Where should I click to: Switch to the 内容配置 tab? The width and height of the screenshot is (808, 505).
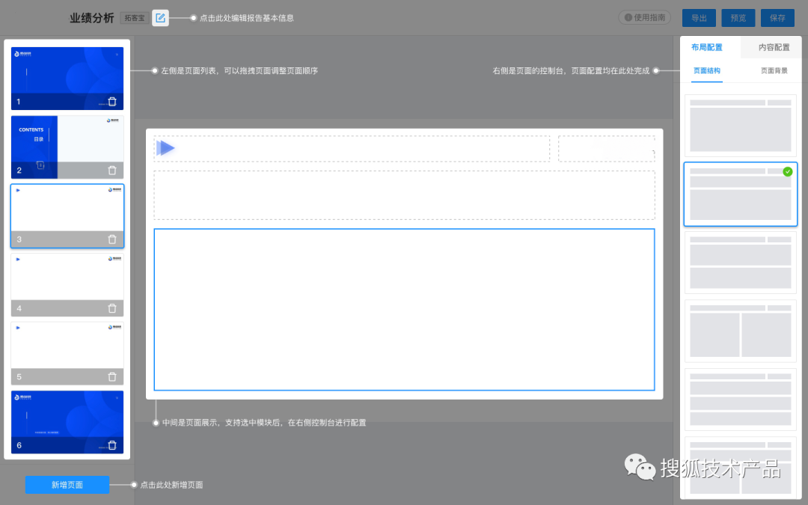(x=774, y=47)
